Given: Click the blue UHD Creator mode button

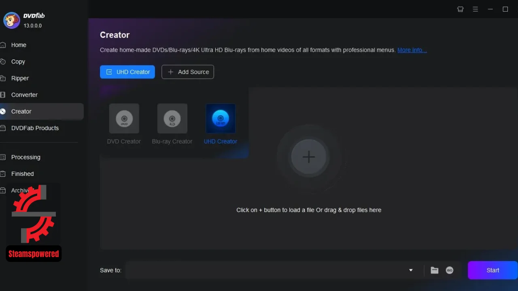Looking at the screenshot, I should click(127, 72).
